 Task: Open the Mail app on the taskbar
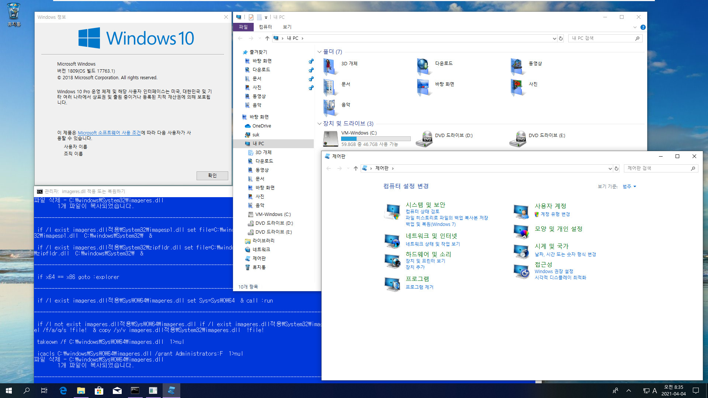click(117, 391)
